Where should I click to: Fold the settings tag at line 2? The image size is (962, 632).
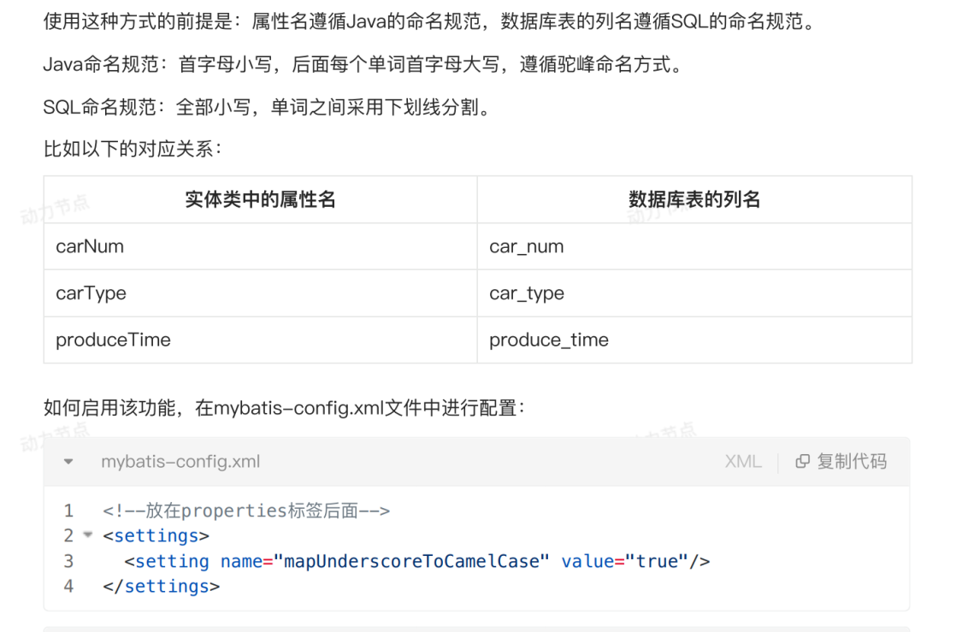(88, 535)
